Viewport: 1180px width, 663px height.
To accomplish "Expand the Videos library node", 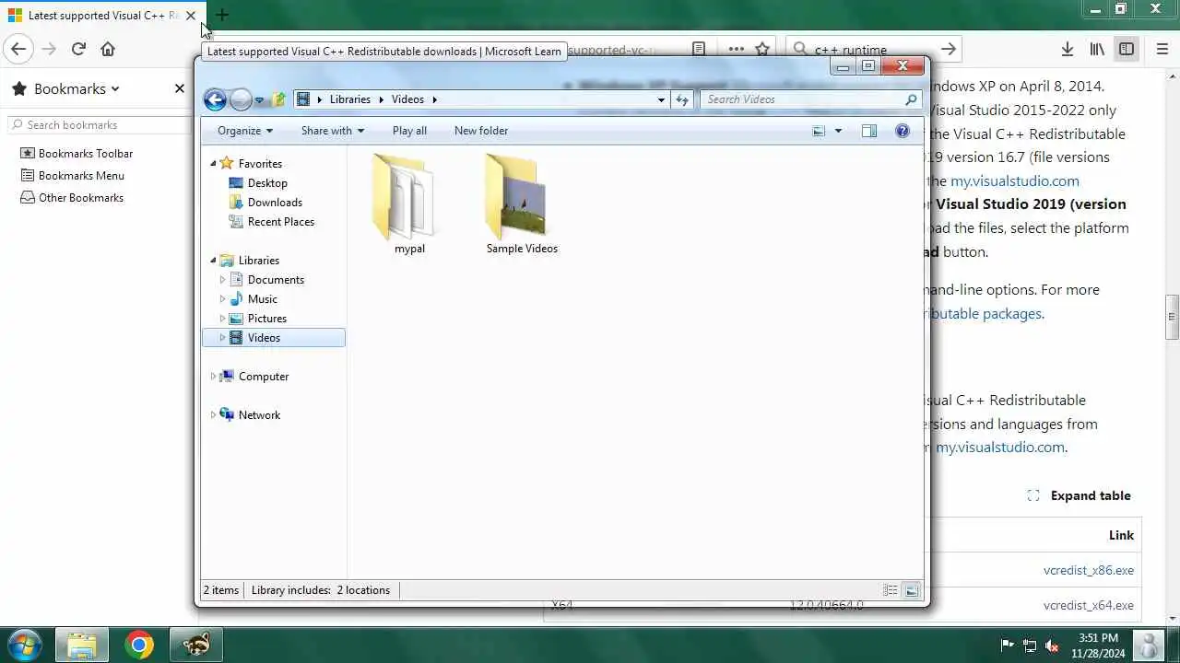I will 222,338.
